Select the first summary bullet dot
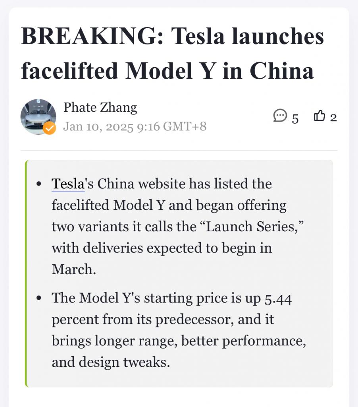The image size is (358, 407). (38, 184)
